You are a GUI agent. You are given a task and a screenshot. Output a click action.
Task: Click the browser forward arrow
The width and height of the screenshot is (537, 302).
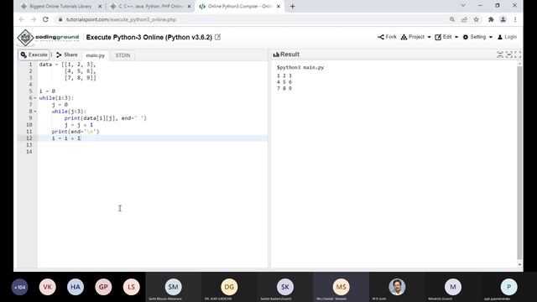34,19
